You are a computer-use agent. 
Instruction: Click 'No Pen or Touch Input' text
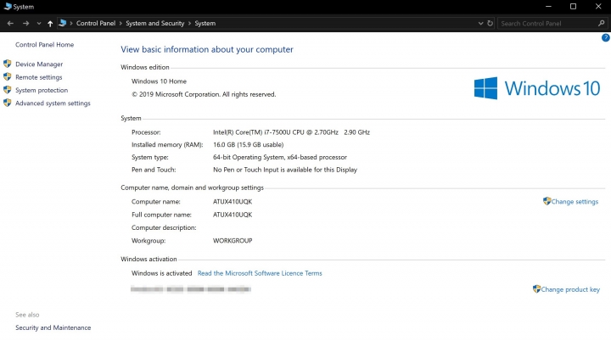tap(246, 170)
